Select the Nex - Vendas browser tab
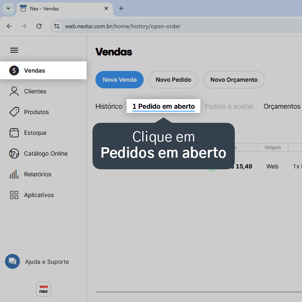This screenshot has width=302, height=302. tap(65, 9)
